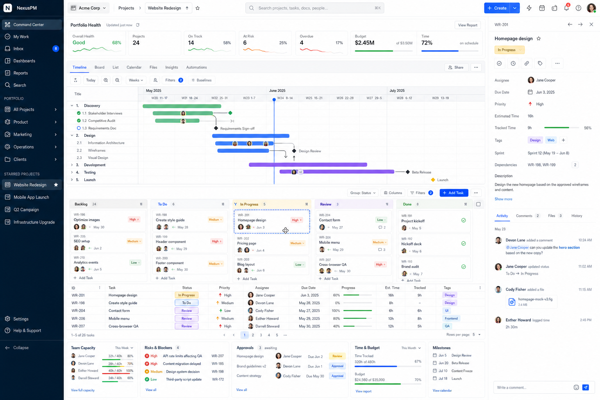Image resolution: width=600 pixels, height=400 pixels.
Task: Go to next task arrow
Action: point(580,24)
